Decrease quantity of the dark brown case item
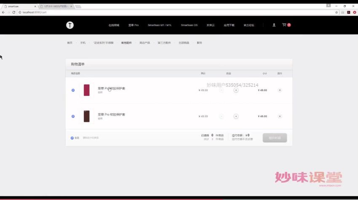The height and width of the screenshot is (200, 358). pyautogui.click(x=221, y=116)
